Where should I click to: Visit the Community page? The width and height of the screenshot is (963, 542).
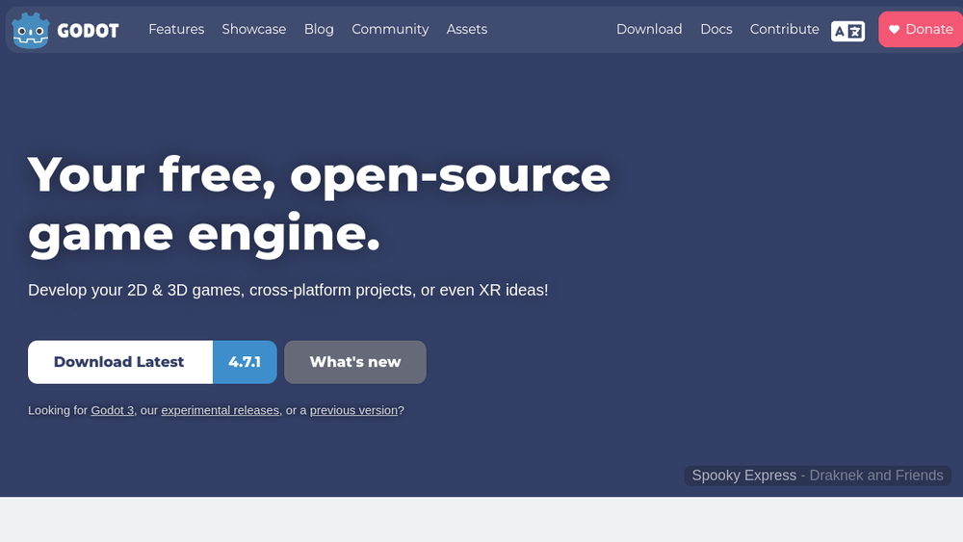pos(390,30)
